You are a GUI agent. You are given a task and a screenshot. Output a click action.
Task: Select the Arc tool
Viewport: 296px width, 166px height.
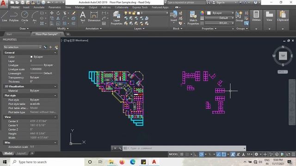pyautogui.click(x=35, y=16)
